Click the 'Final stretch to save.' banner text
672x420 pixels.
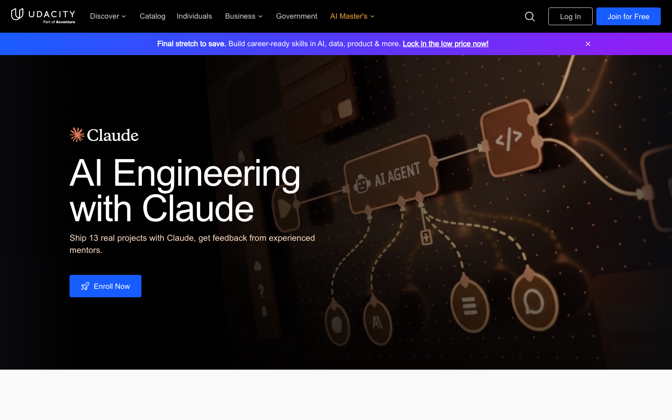point(191,44)
